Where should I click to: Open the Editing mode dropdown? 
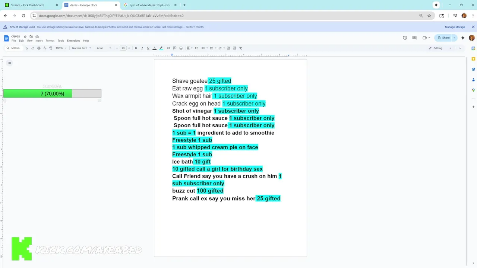coord(440,48)
